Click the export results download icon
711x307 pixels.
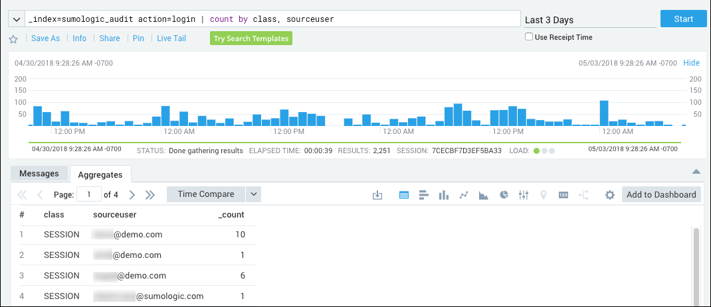point(377,195)
